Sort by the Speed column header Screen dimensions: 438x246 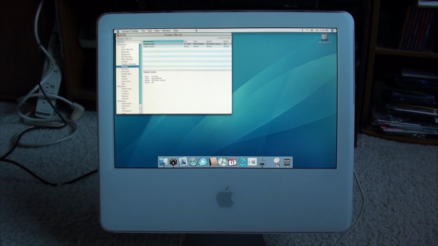(215, 41)
